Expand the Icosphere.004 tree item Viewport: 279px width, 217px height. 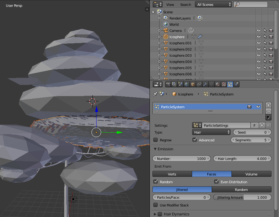tap(160, 61)
